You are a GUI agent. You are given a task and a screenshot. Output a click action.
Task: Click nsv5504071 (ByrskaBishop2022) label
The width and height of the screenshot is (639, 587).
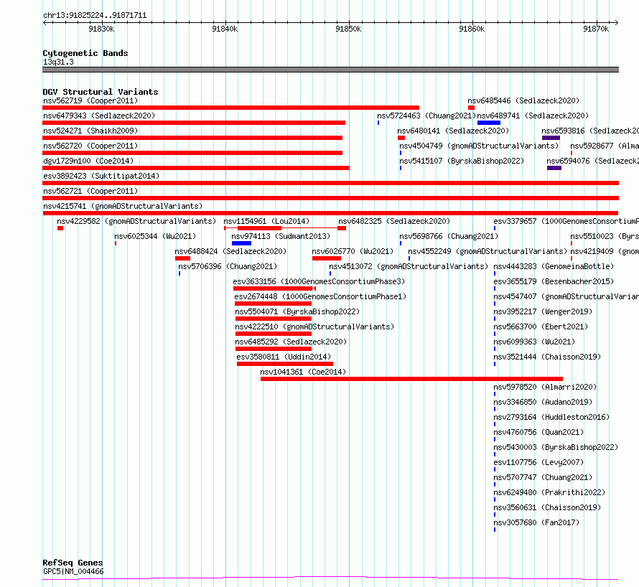click(297, 311)
